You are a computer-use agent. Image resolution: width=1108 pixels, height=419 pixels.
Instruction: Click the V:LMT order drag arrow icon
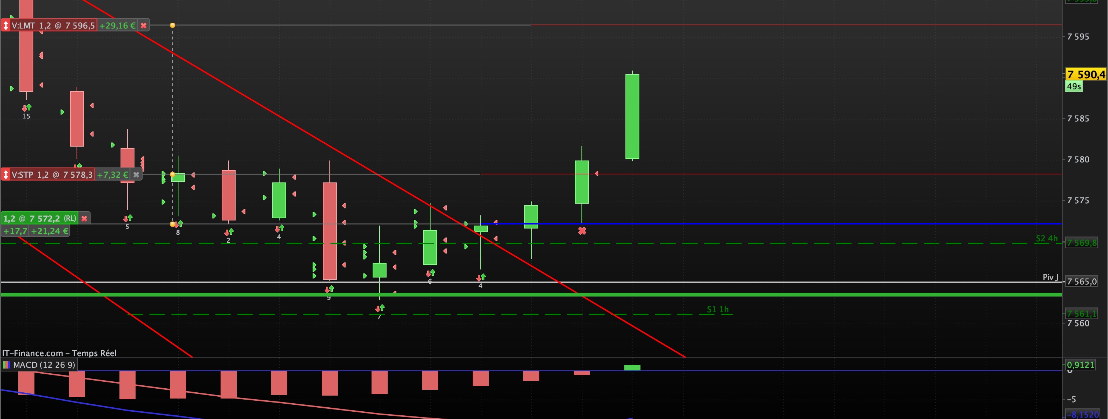click(x=5, y=26)
